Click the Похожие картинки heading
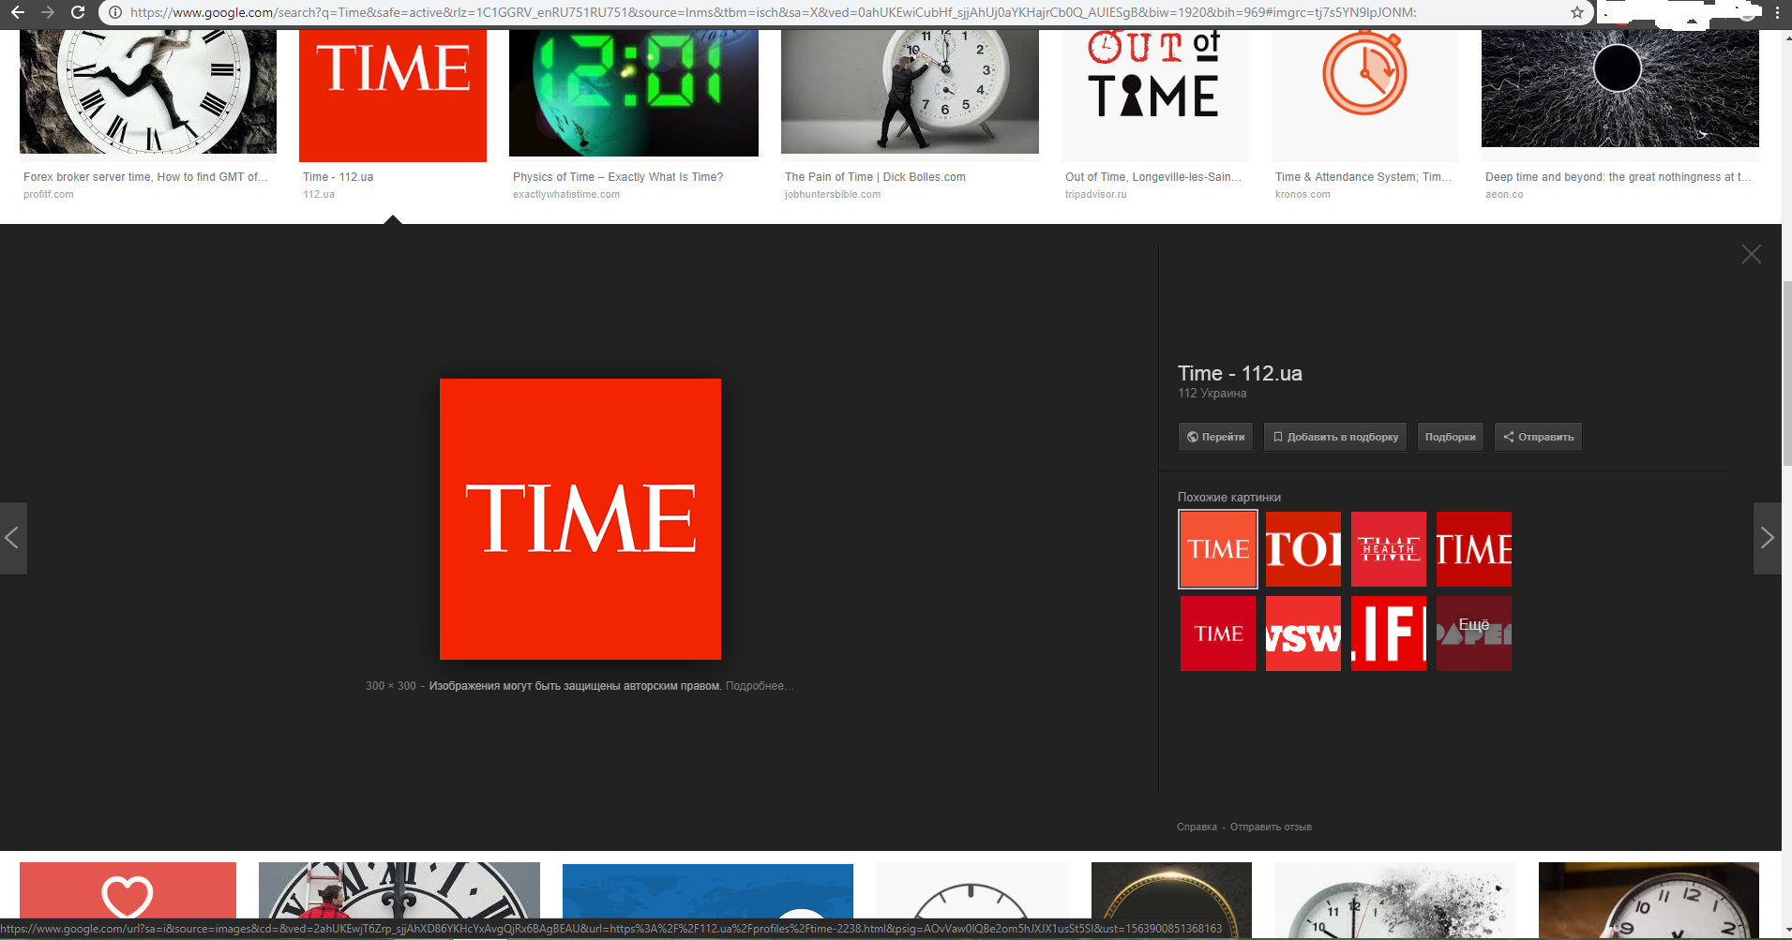The height and width of the screenshot is (940, 1792). (1229, 498)
